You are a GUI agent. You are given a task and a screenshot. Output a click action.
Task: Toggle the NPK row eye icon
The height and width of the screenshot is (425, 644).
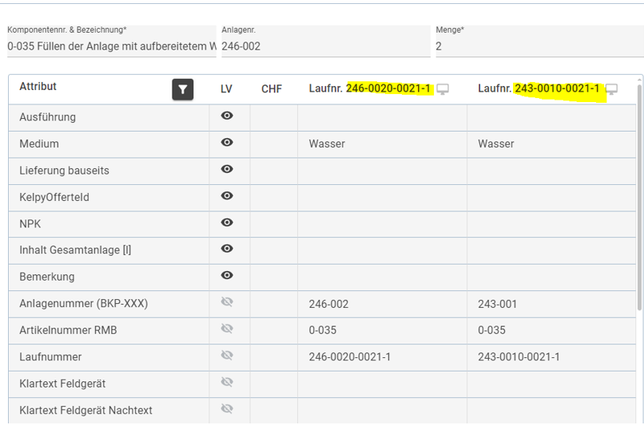pos(227,222)
